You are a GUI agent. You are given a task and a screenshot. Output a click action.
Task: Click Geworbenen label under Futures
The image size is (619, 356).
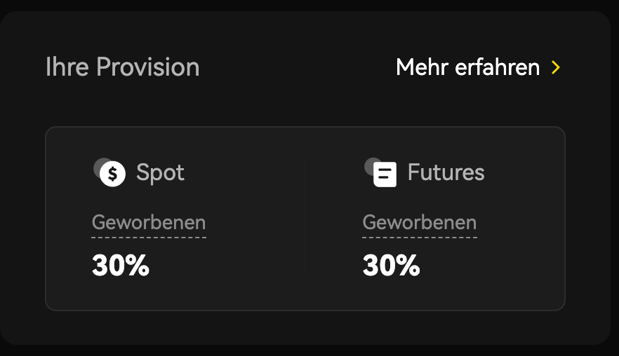click(419, 223)
